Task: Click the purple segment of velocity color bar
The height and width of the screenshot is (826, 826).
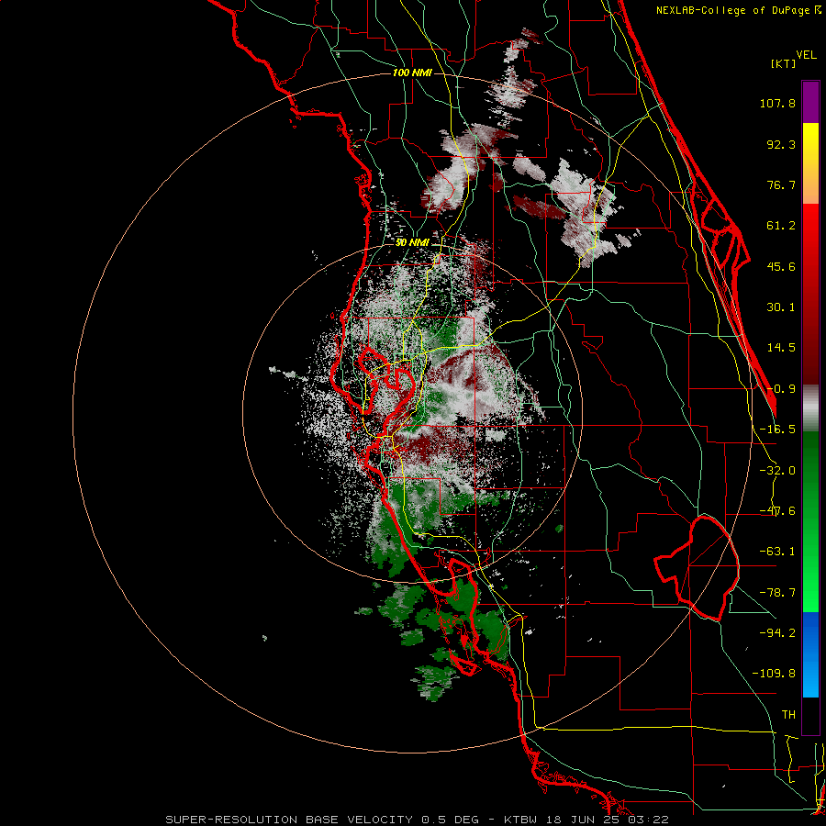Action: (x=810, y=102)
